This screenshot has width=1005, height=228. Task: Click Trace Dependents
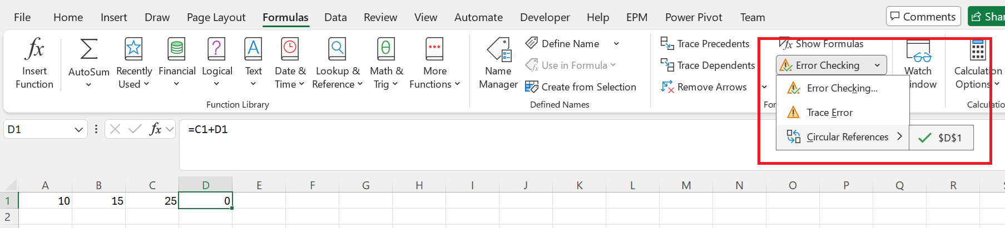tap(707, 65)
